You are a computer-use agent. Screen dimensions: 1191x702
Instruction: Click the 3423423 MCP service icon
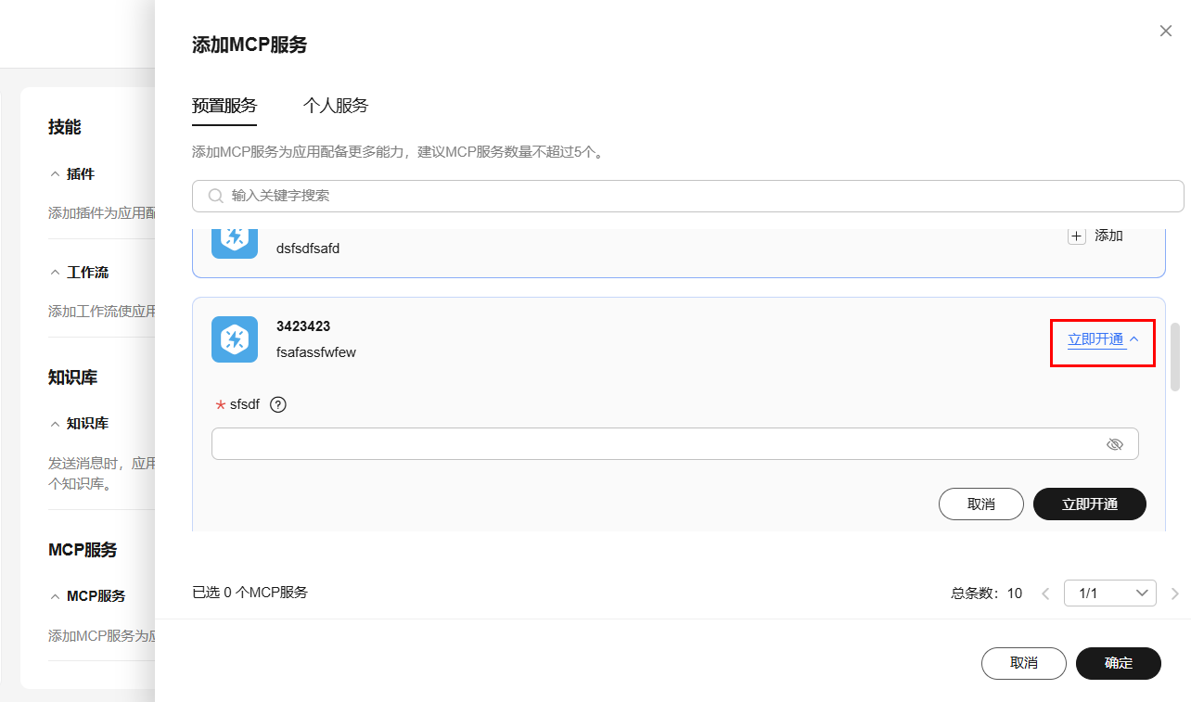pyautogui.click(x=235, y=339)
